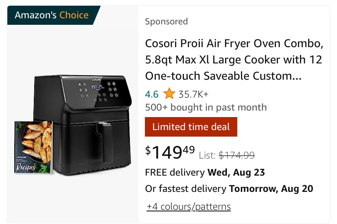Viewport: 337px width, 224px height.
Task: Open the +4 colours/patterns link
Action: (189, 207)
